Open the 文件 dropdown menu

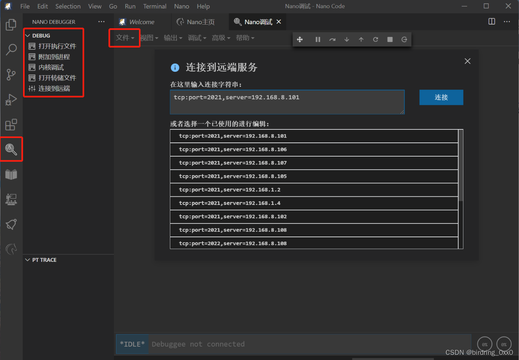pos(124,38)
